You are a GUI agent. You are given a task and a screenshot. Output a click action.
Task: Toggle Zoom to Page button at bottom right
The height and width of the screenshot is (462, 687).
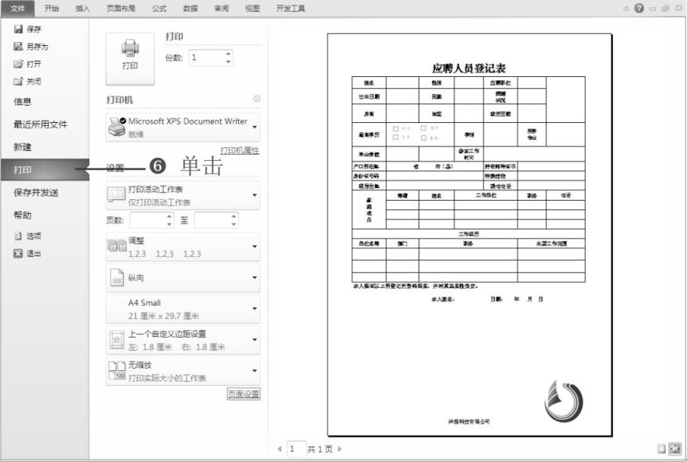(675, 449)
